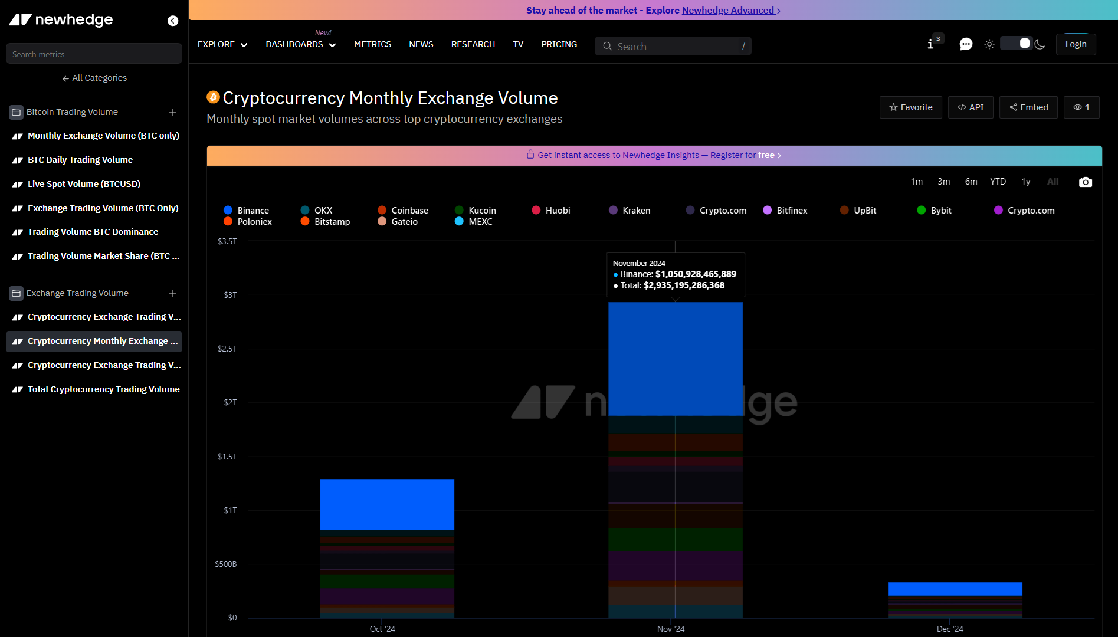Click the Search metrics sidebar field
The image size is (1118, 637).
point(94,54)
